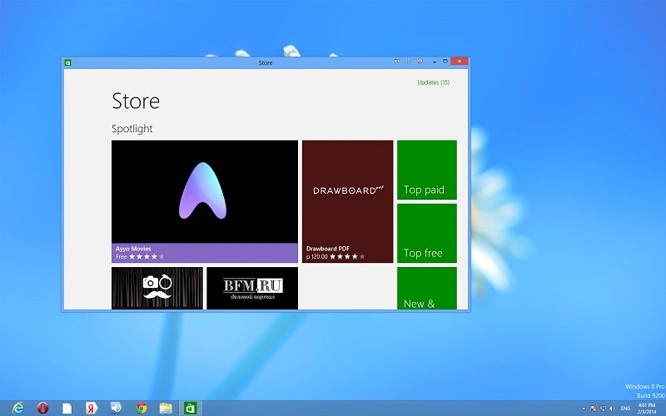Open the Ayyo Movies spotlight tile

click(x=205, y=201)
